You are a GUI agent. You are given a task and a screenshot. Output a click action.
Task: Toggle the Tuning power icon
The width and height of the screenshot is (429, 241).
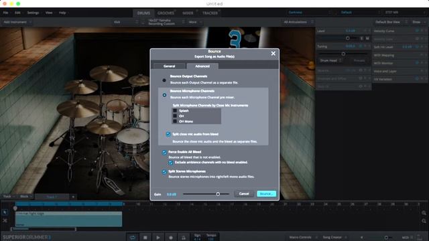click(x=361, y=46)
